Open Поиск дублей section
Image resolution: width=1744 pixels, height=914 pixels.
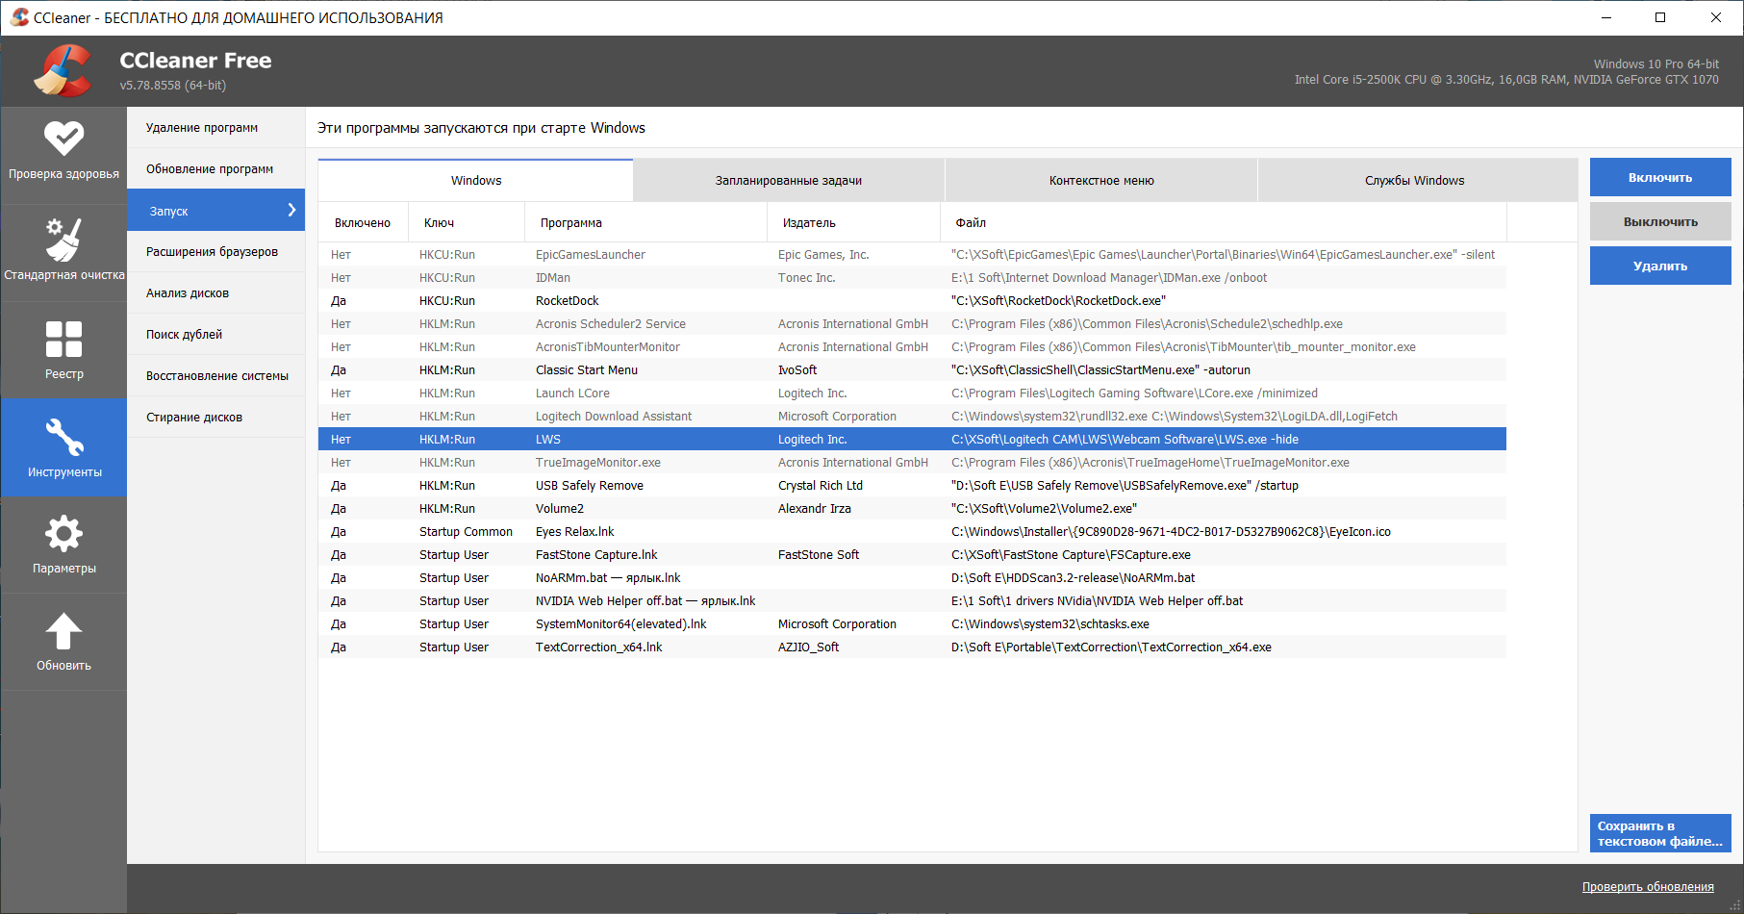(215, 335)
